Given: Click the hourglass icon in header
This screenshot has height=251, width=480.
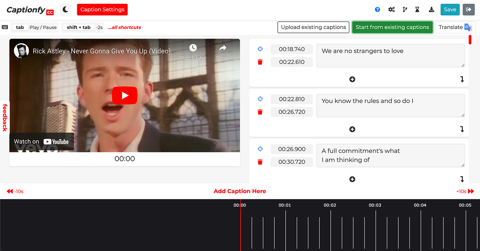Looking at the screenshot, I should [x=417, y=10].
